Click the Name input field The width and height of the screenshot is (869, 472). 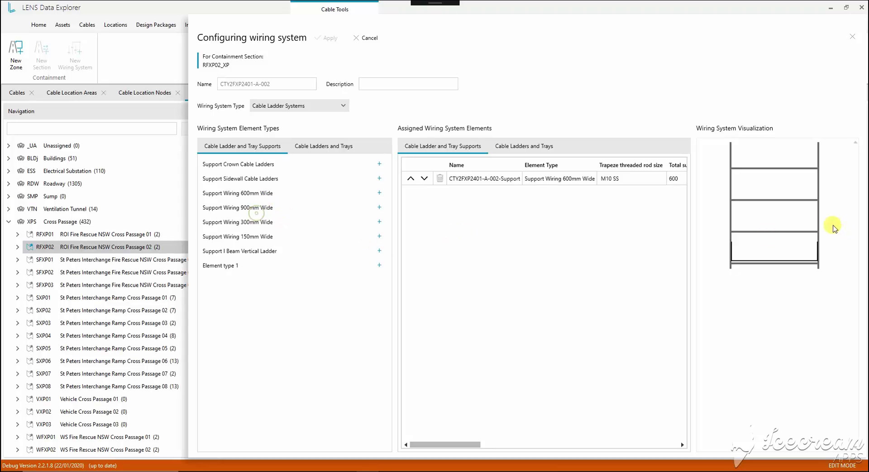tap(267, 84)
